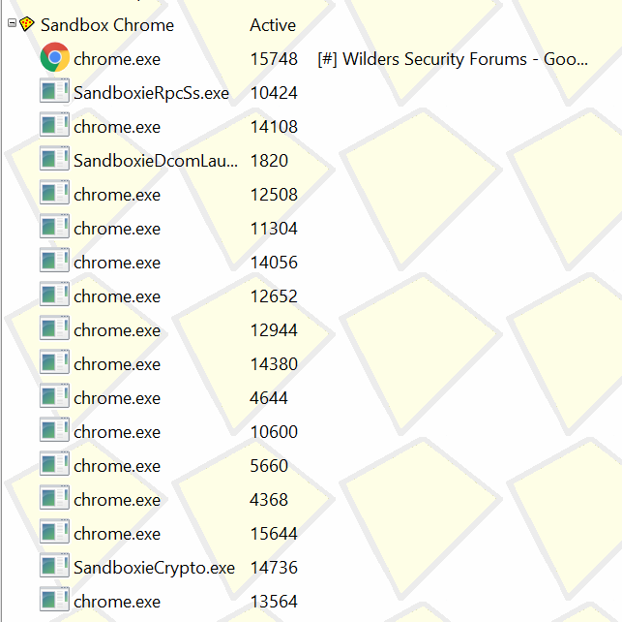The height and width of the screenshot is (622, 622).
Task: Select the Sandbox Chrome label
Action: click(x=107, y=25)
